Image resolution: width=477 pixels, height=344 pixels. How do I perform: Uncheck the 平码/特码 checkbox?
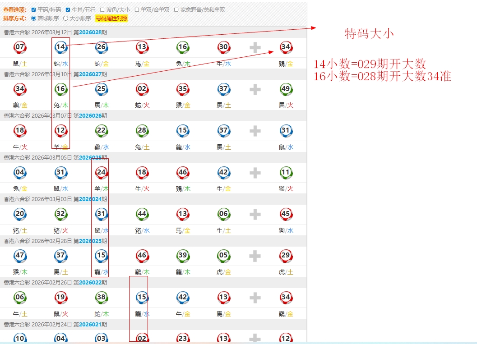click(34, 9)
